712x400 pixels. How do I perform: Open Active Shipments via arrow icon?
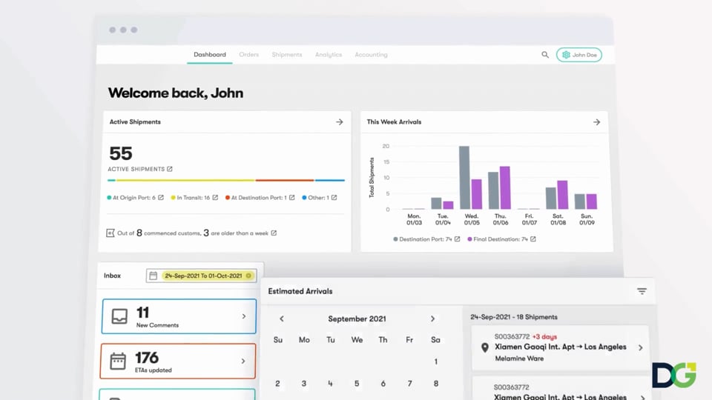[x=339, y=122]
